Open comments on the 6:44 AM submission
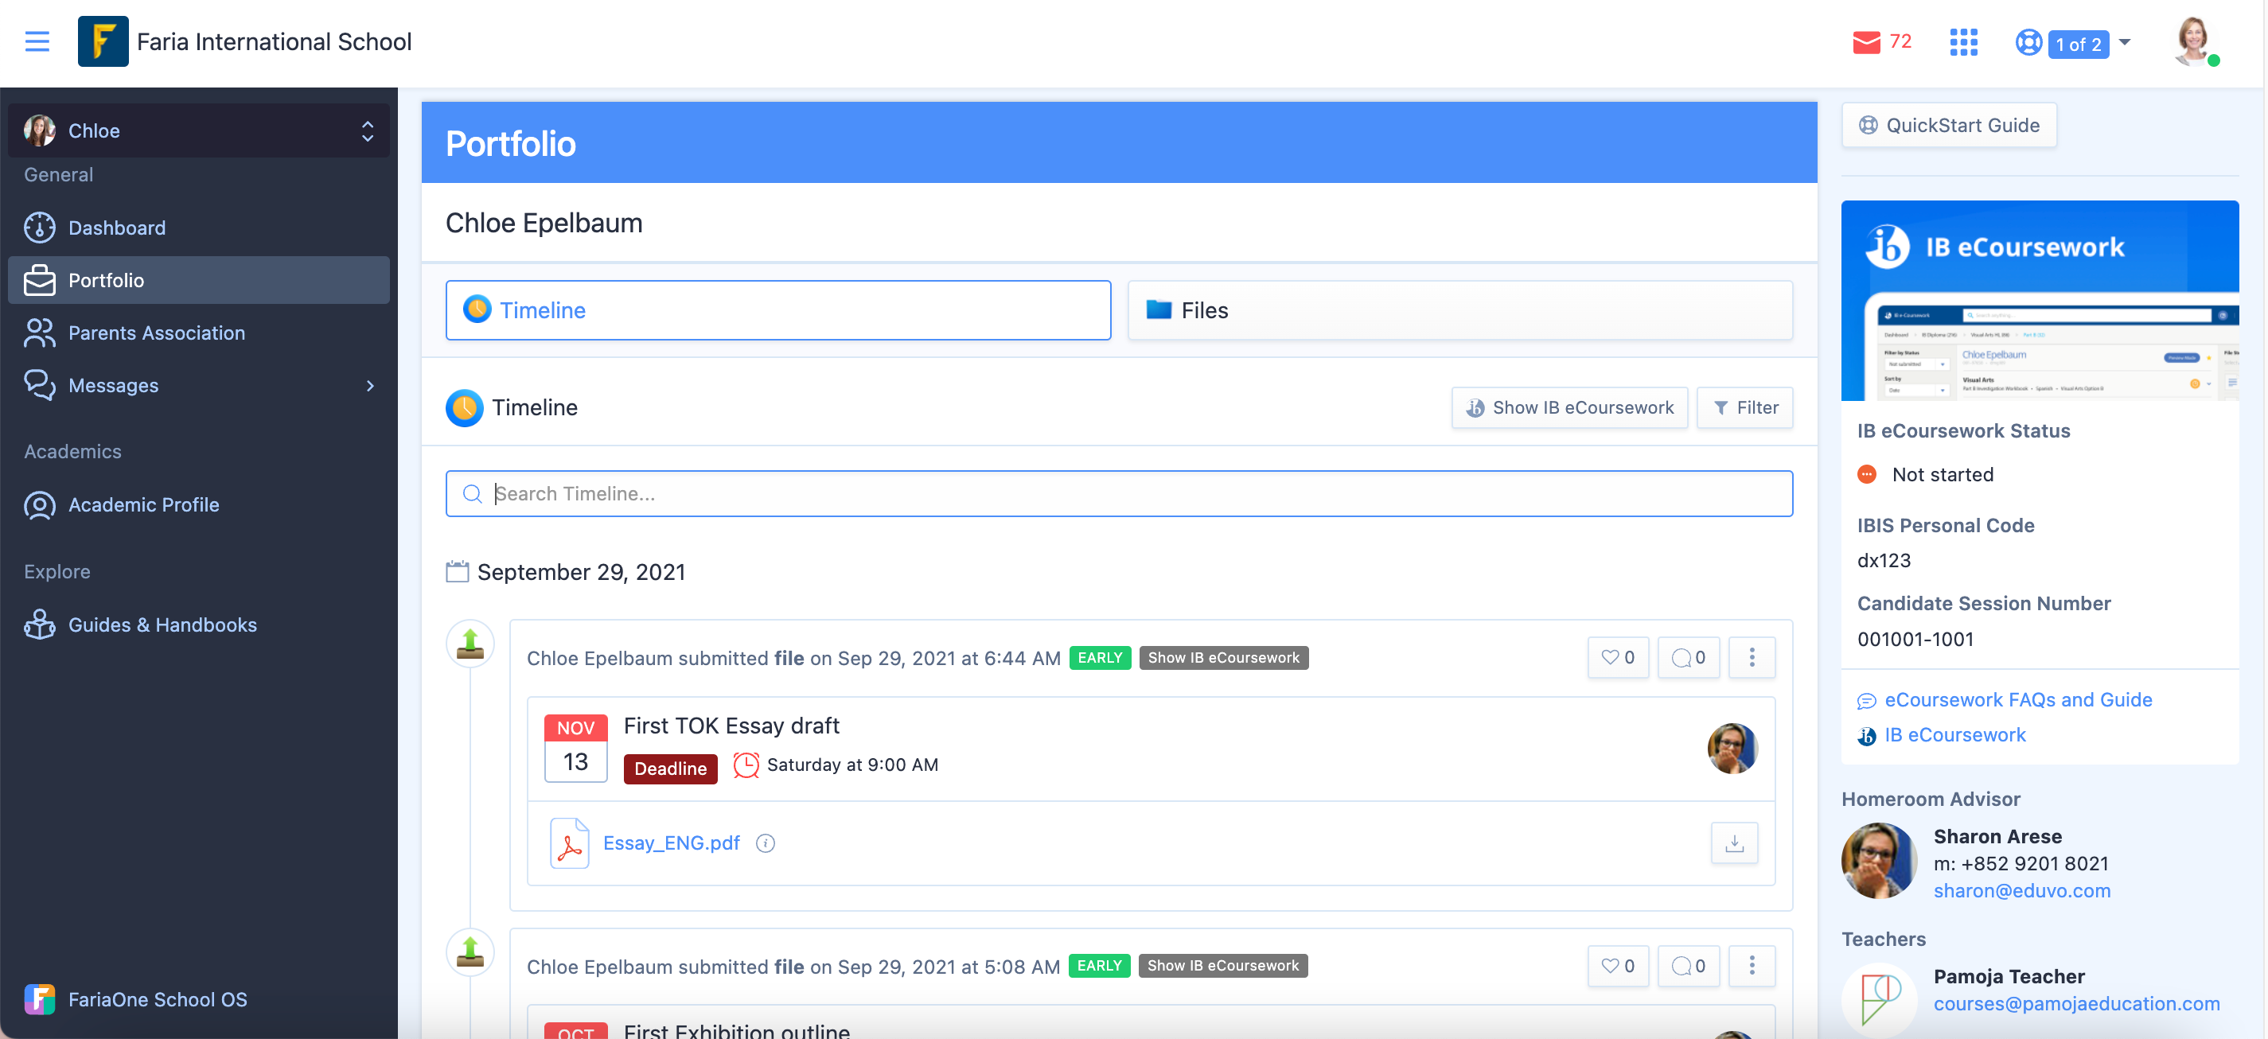The width and height of the screenshot is (2268, 1039). [1688, 657]
